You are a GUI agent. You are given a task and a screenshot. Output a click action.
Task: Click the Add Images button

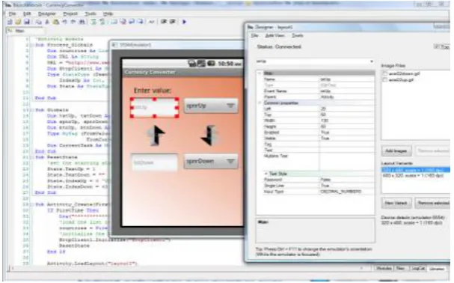tap(396, 150)
